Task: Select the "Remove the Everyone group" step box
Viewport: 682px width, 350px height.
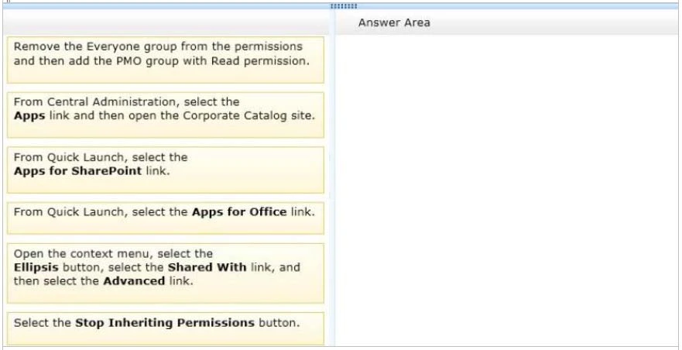Action: [165, 59]
